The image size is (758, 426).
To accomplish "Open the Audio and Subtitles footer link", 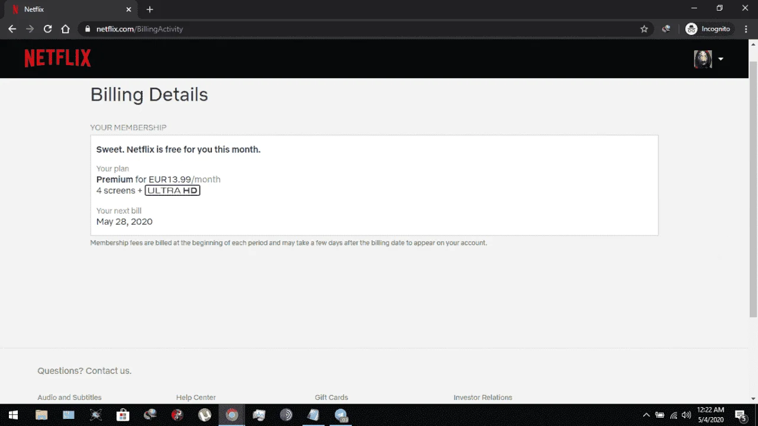I will (69, 398).
